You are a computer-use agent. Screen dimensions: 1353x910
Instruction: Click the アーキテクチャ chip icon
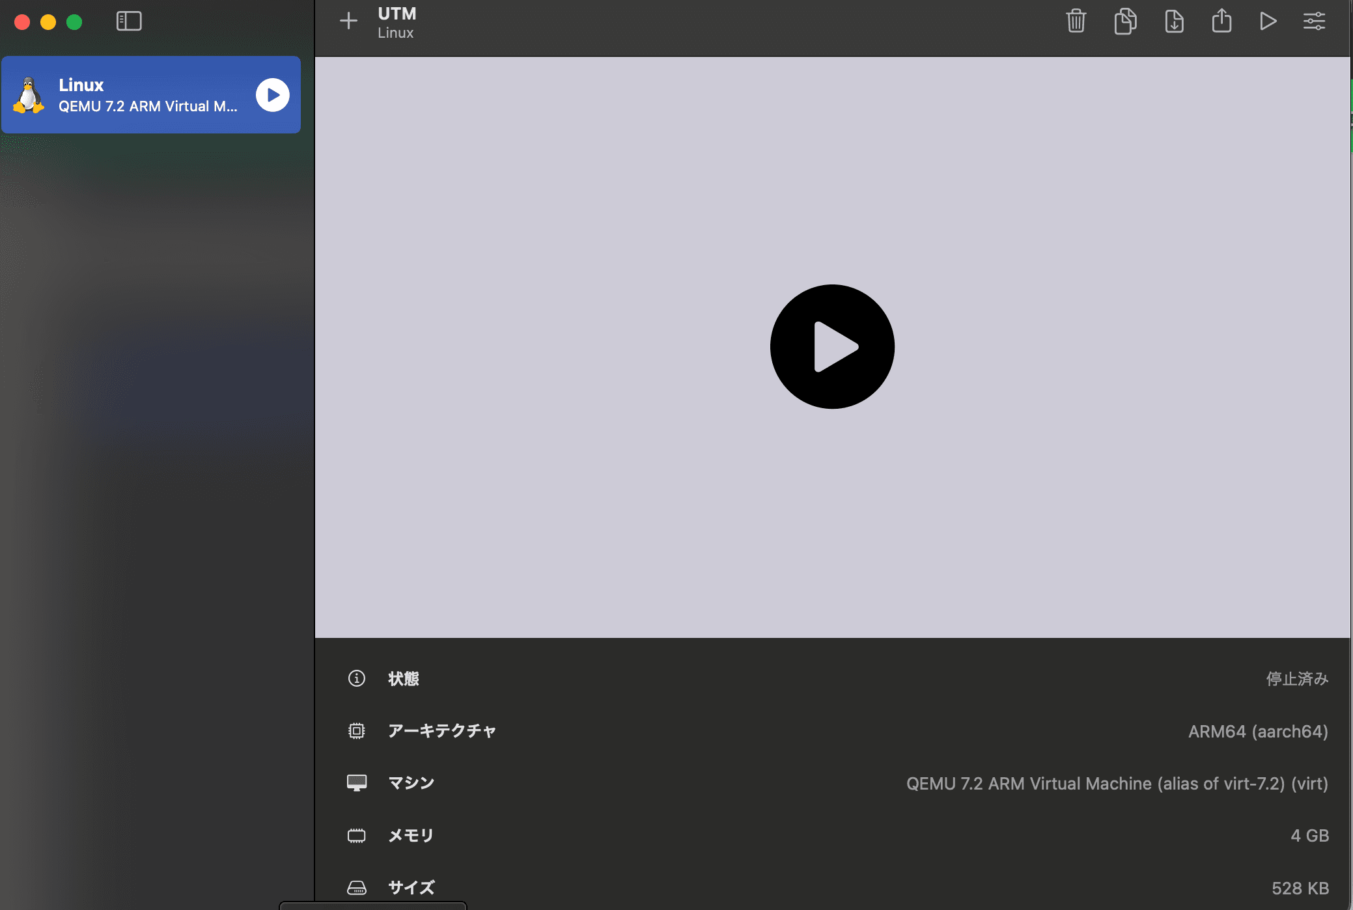coord(356,730)
